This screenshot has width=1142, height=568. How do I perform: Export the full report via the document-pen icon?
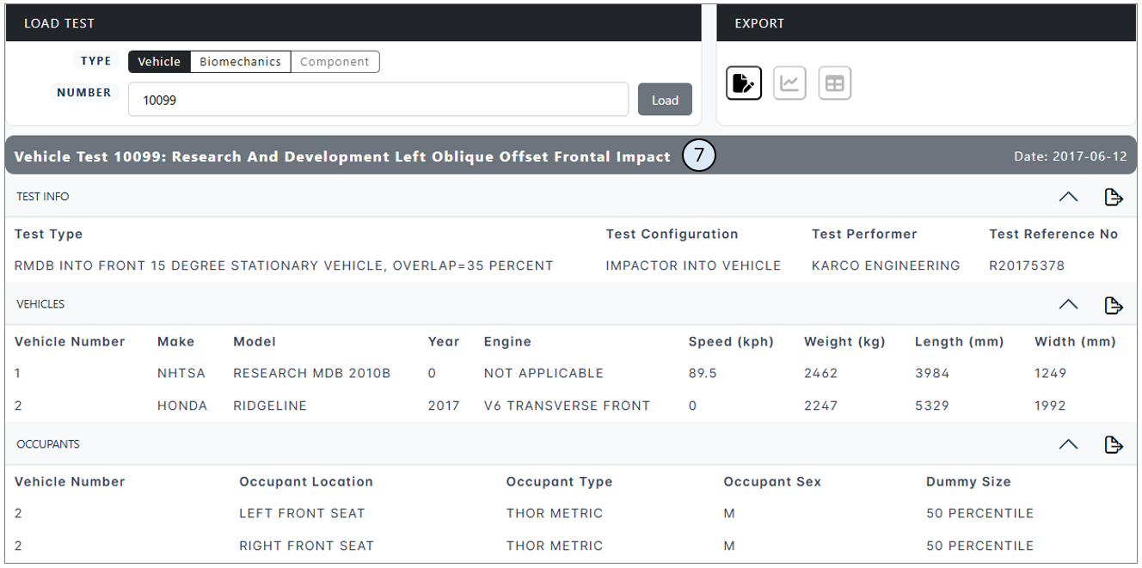[744, 82]
